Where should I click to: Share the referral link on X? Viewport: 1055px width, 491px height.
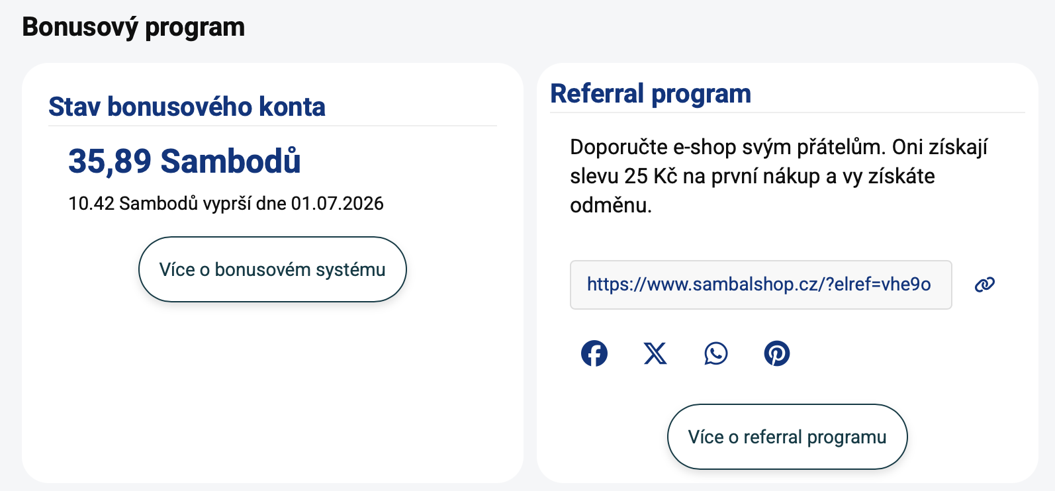(x=655, y=353)
